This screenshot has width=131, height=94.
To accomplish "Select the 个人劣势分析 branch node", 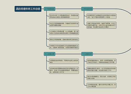I will pos(50,54).
